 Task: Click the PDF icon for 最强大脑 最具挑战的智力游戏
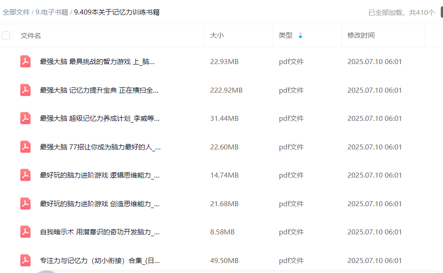coord(25,62)
